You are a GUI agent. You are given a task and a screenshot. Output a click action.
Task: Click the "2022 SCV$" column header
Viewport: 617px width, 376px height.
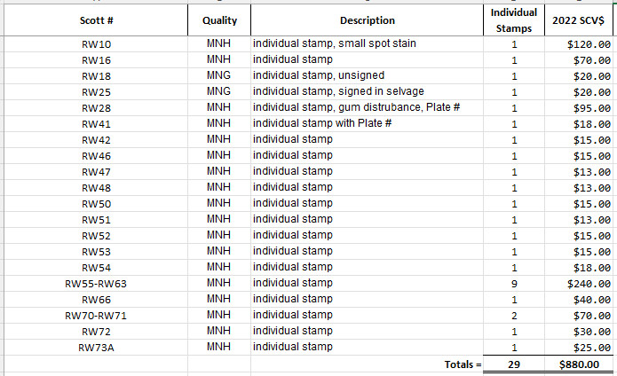point(581,20)
